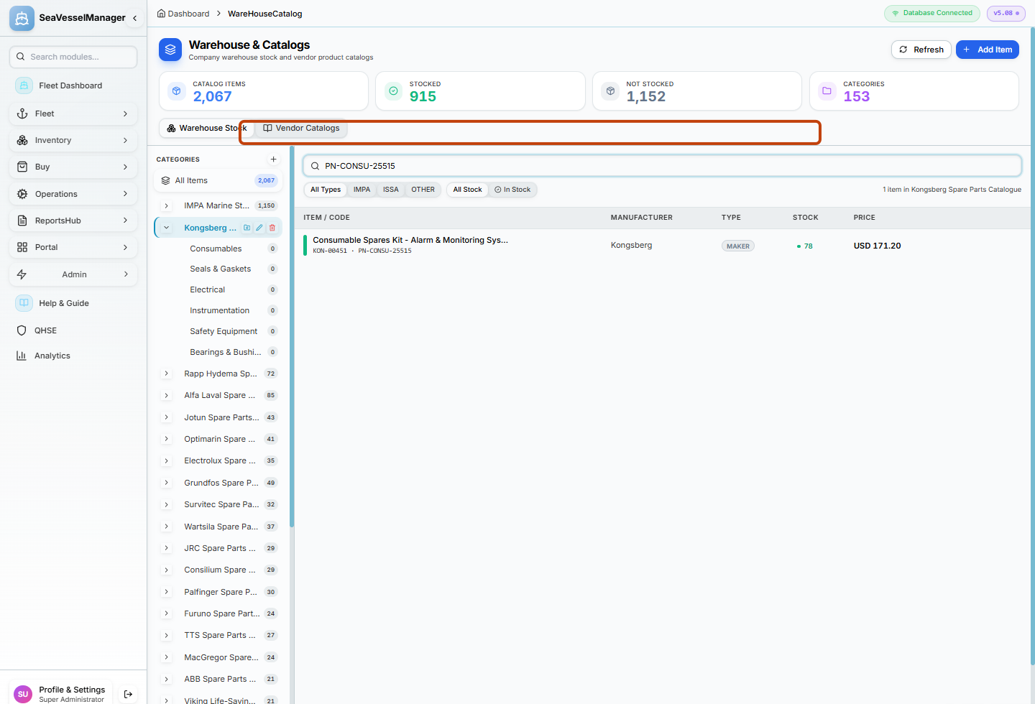Click the Database Connected status badge
Image resolution: width=1035 pixels, height=704 pixels.
click(x=932, y=13)
